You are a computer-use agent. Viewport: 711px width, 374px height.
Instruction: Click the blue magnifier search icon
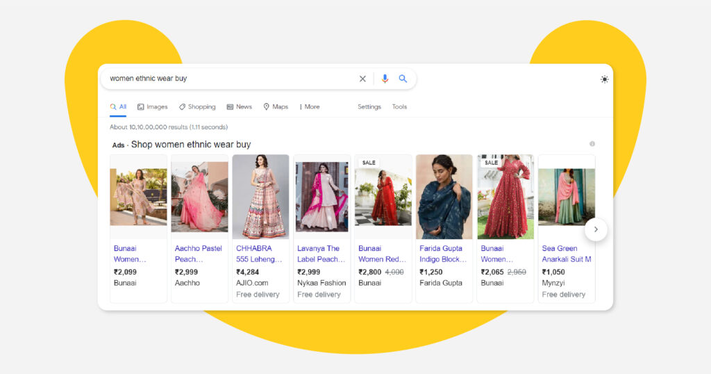[403, 79]
